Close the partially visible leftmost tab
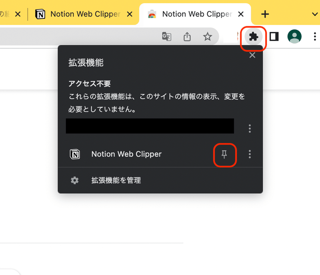 pyautogui.click(x=18, y=14)
